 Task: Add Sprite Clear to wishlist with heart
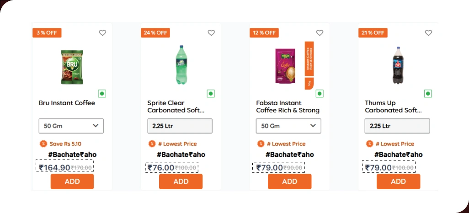211,33
